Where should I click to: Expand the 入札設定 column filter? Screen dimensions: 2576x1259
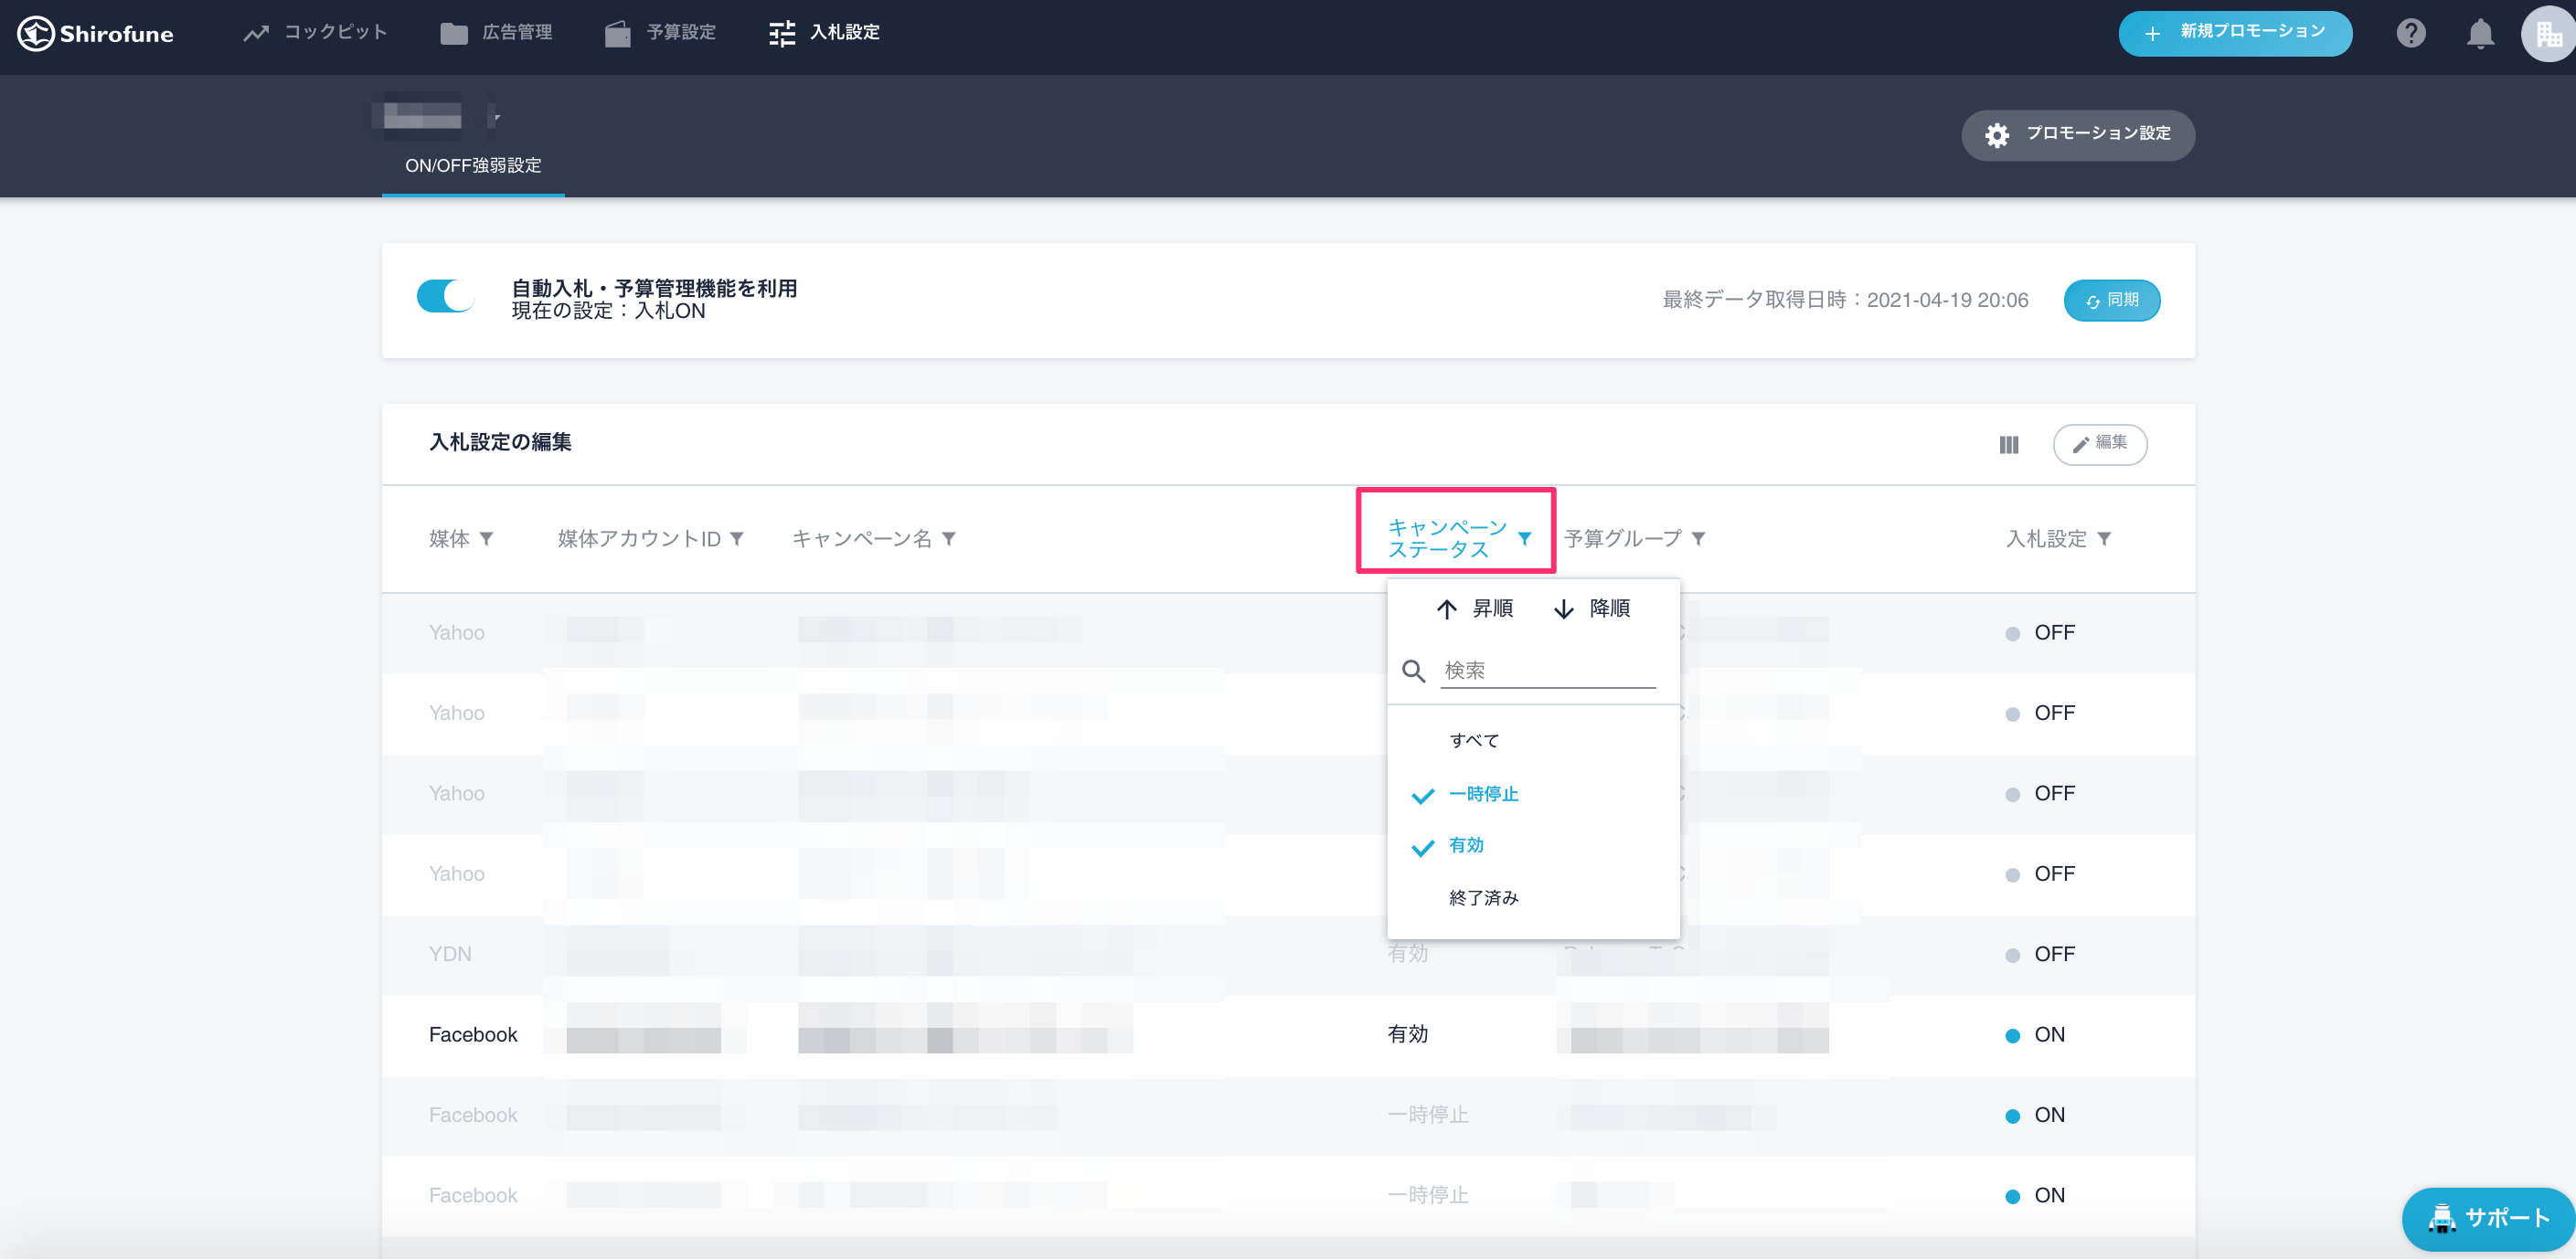coord(2104,538)
